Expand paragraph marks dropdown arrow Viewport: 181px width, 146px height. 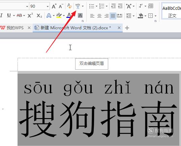[x=146, y=6]
